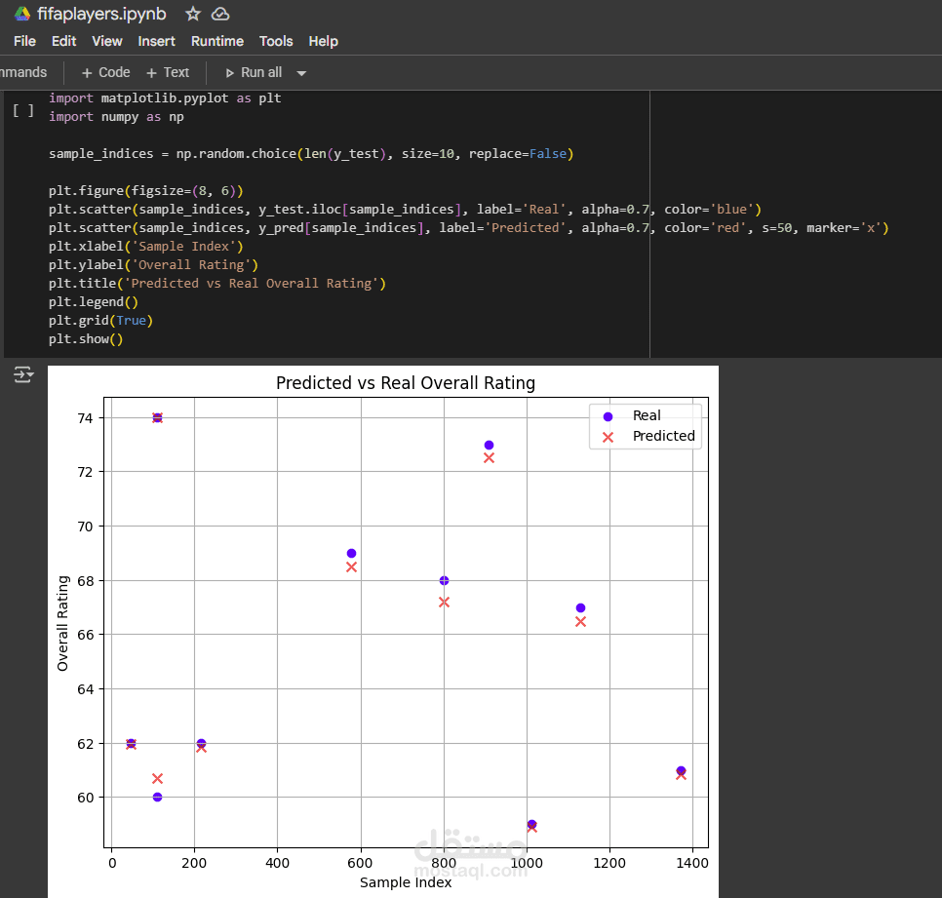Add a code cell using the plus Code icon
This screenshot has width=942, height=898.
(x=104, y=72)
